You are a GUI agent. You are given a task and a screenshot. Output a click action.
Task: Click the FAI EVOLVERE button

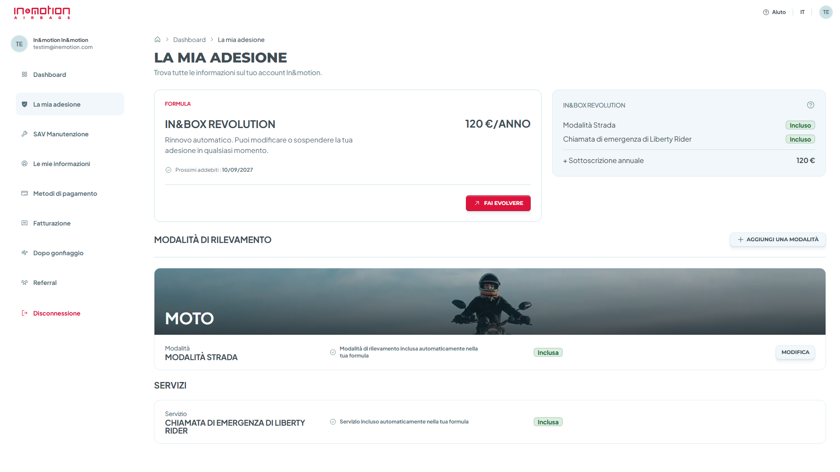click(x=498, y=203)
